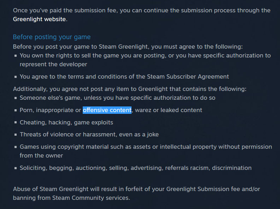
Task: Click bullet marker beside 'You agree to the terms'
Action: click(16, 77)
